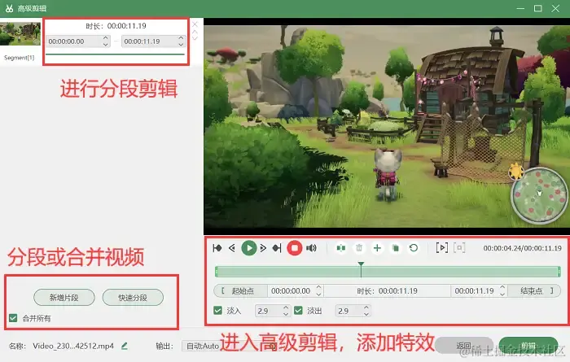Move Segment[1] up with the arrow

pos(195,32)
